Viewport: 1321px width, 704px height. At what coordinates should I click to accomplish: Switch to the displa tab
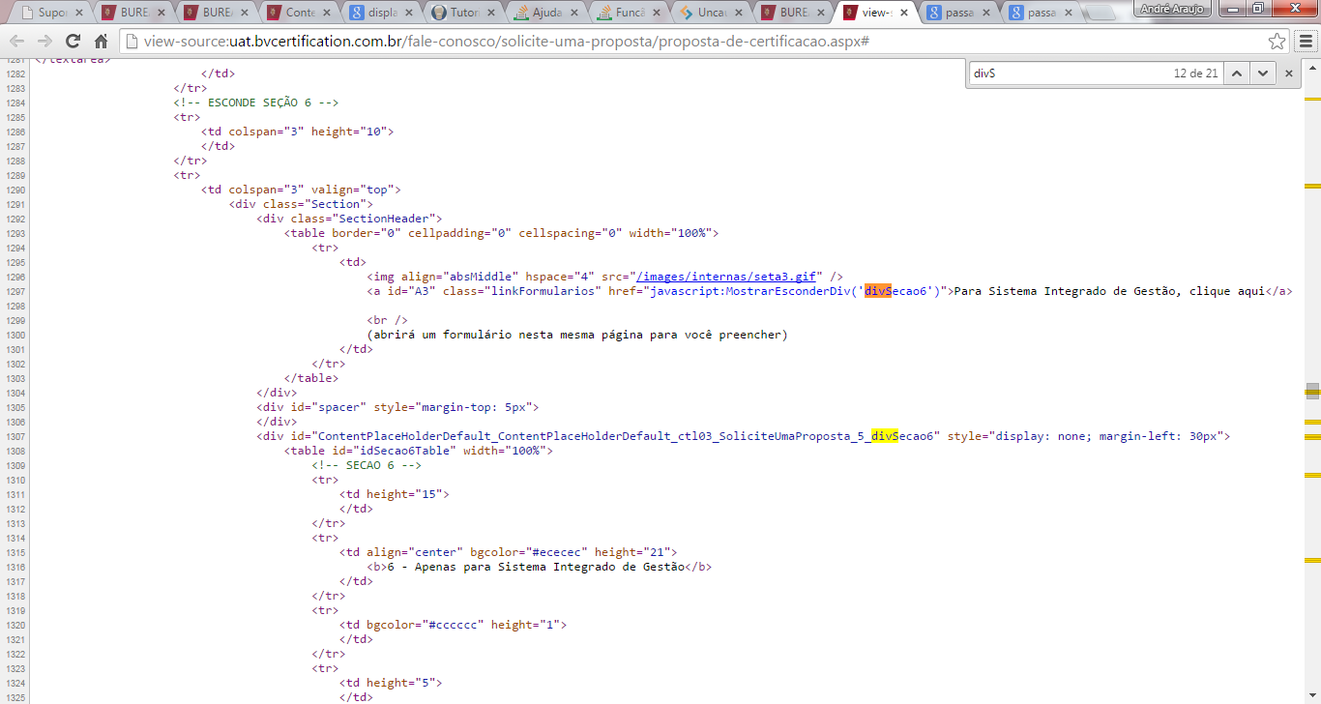pyautogui.click(x=382, y=14)
